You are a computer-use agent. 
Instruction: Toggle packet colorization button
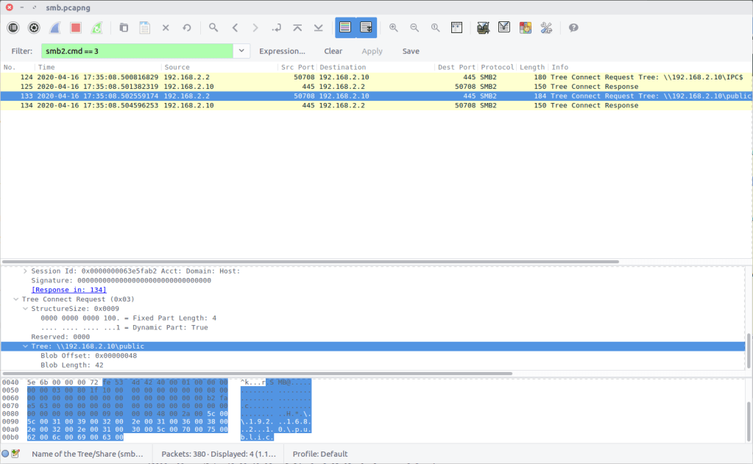(x=344, y=28)
